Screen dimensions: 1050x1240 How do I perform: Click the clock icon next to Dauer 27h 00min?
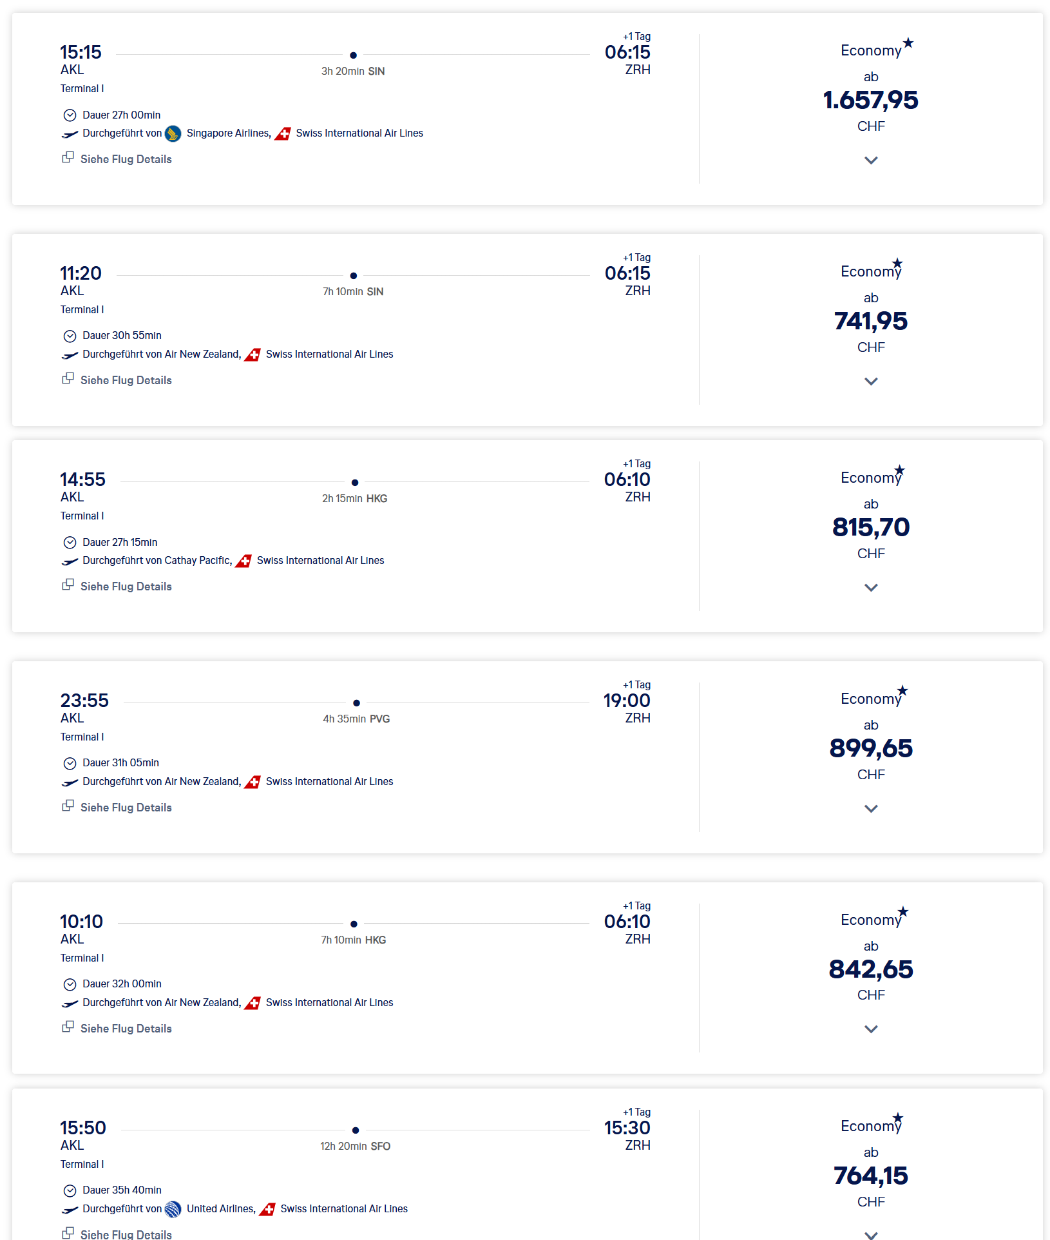[x=70, y=115]
